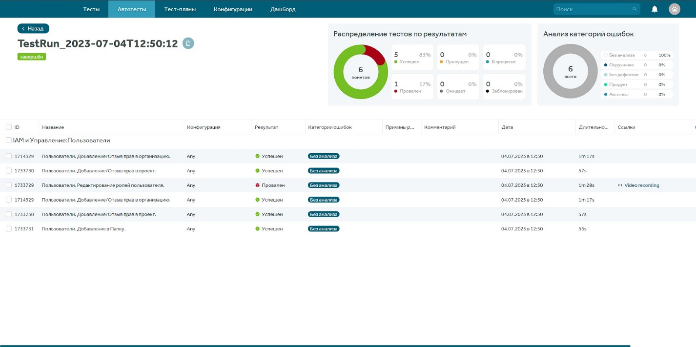Open test 'Пользователи. Редактирование ролей пользователя.'
This screenshot has height=347, width=696.
click(x=103, y=185)
